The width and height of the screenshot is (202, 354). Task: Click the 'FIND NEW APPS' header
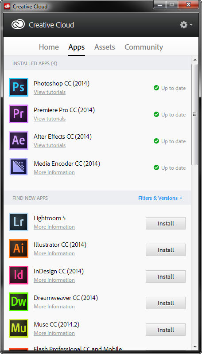[30, 198]
